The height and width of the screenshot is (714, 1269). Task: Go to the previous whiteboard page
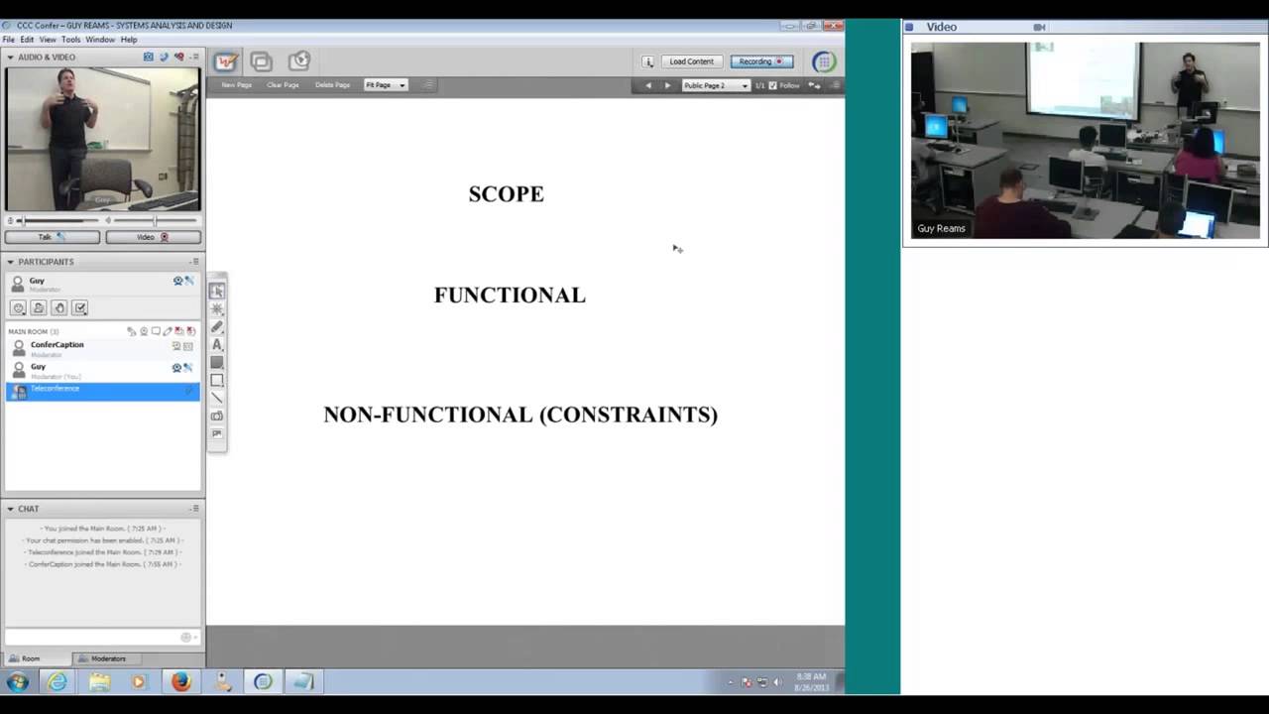pos(648,85)
